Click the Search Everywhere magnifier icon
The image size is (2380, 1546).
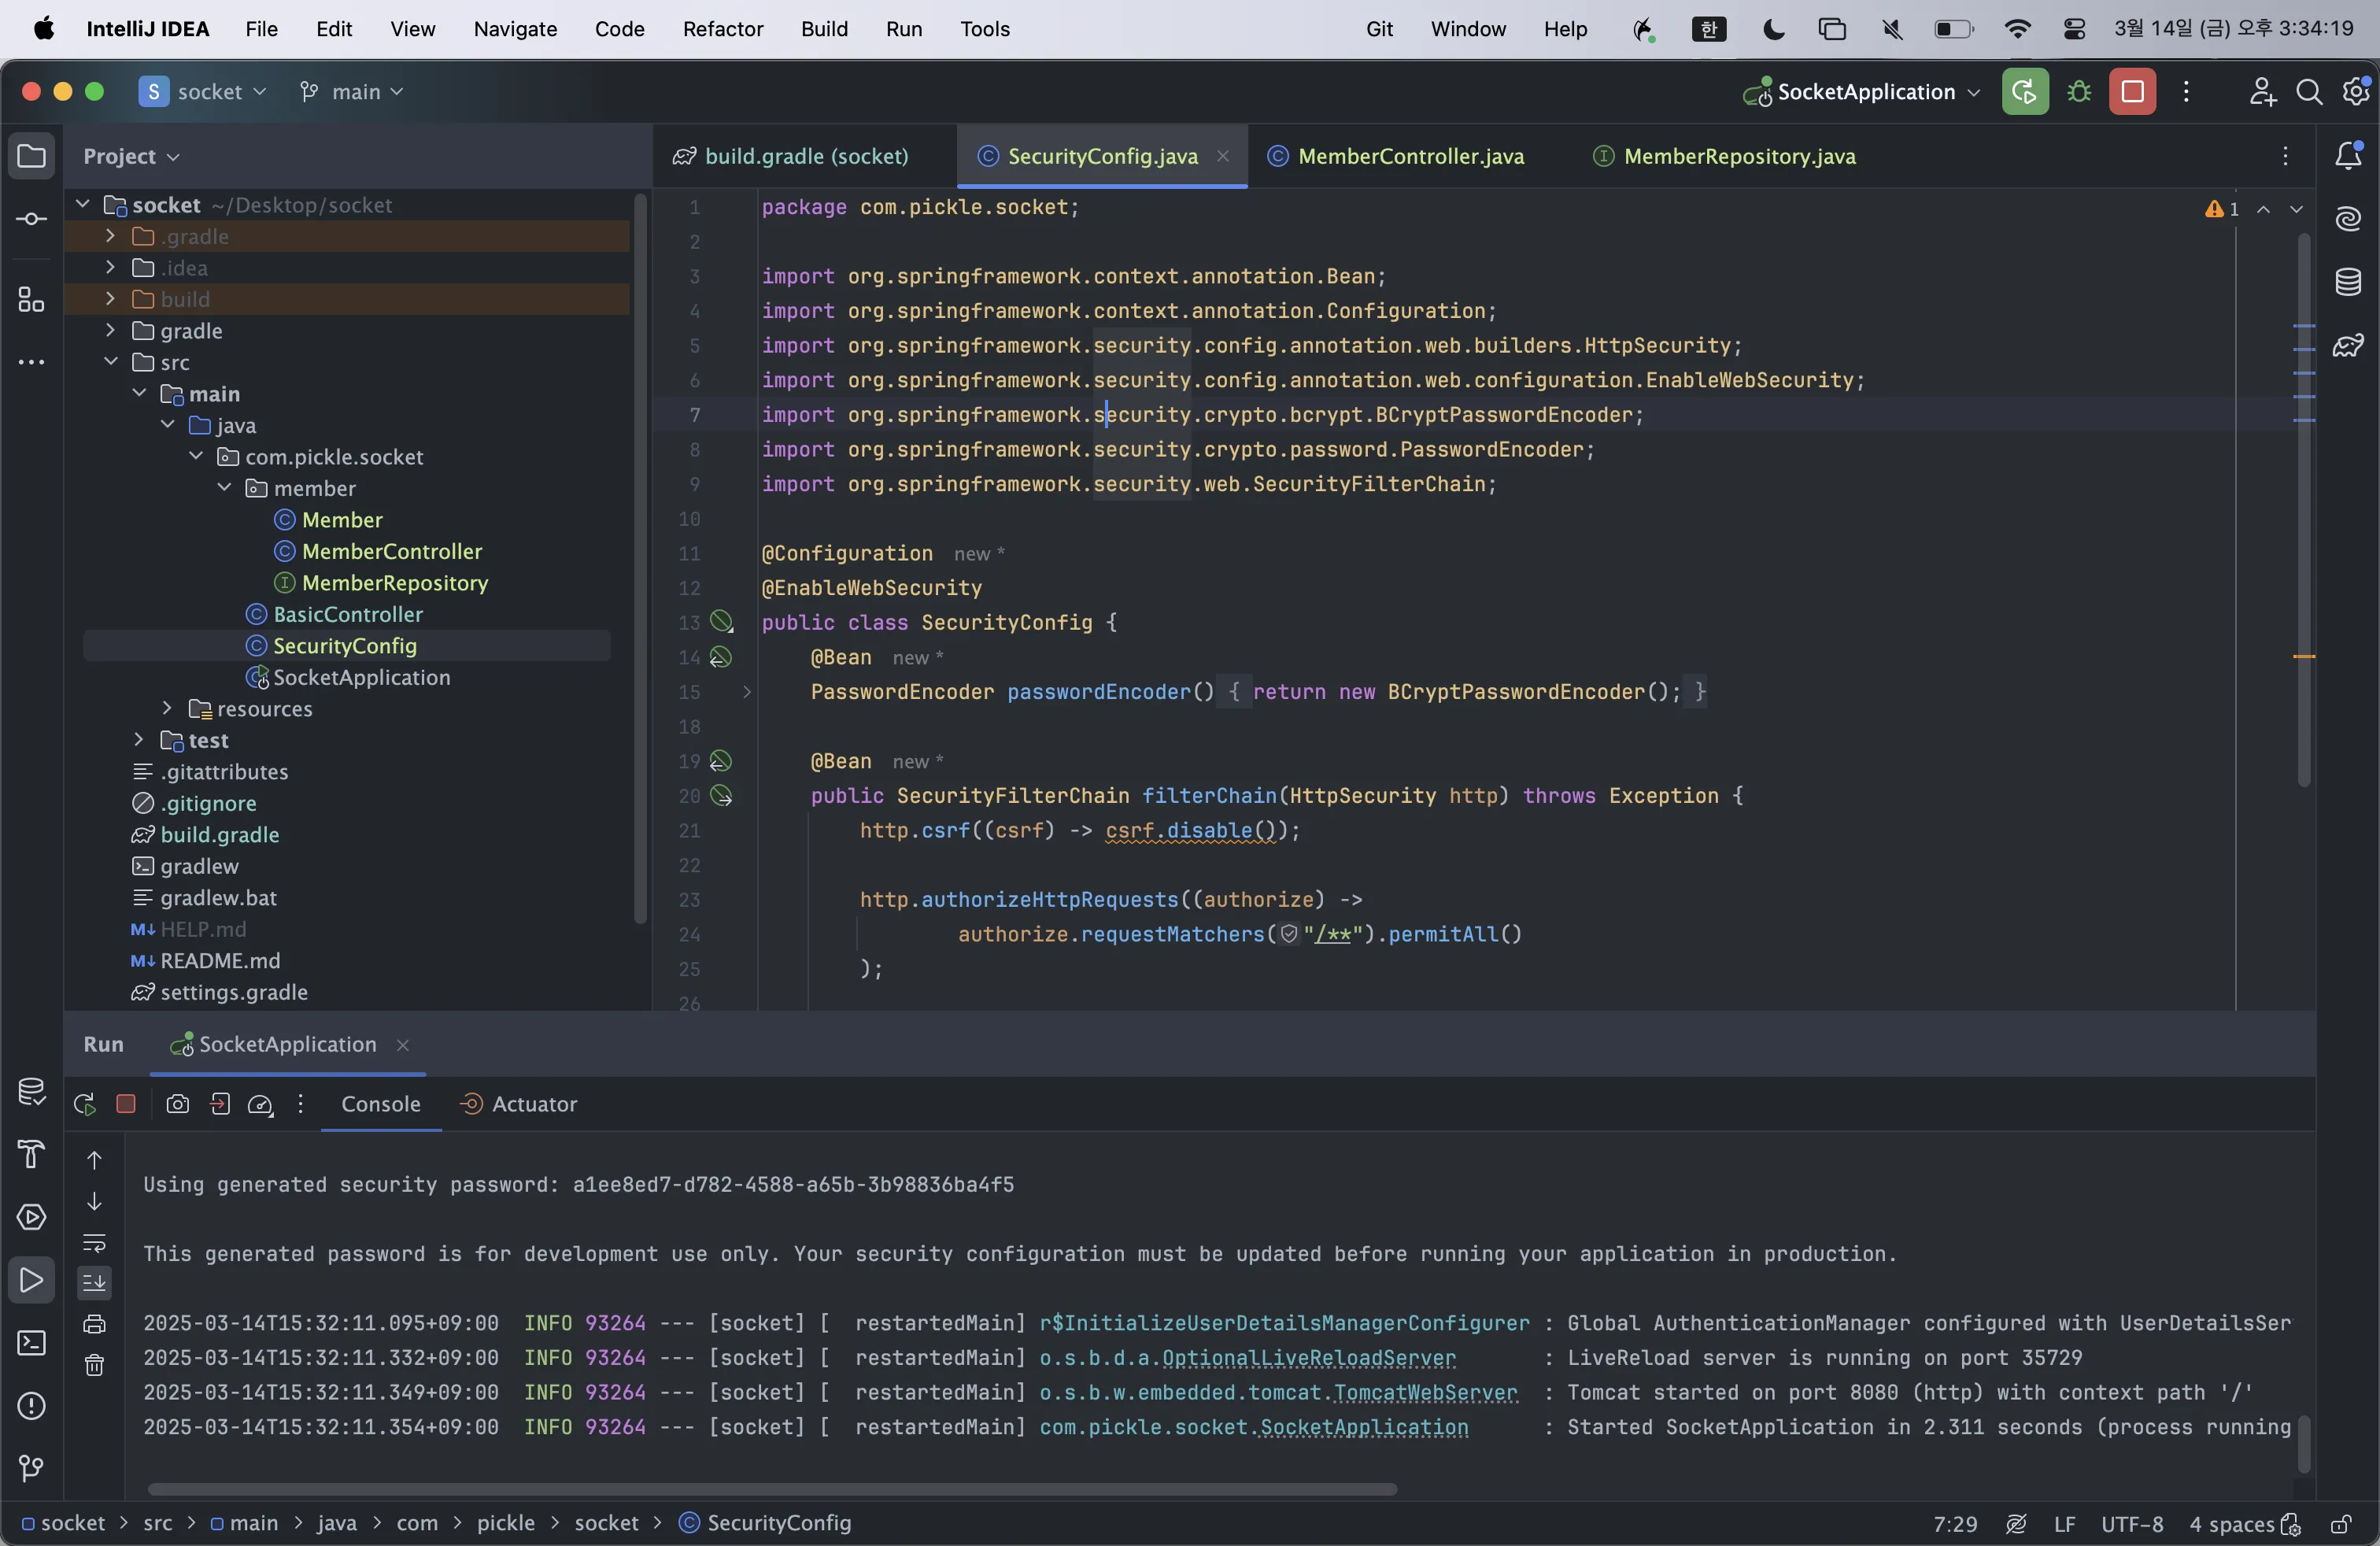(x=2308, y=92)
